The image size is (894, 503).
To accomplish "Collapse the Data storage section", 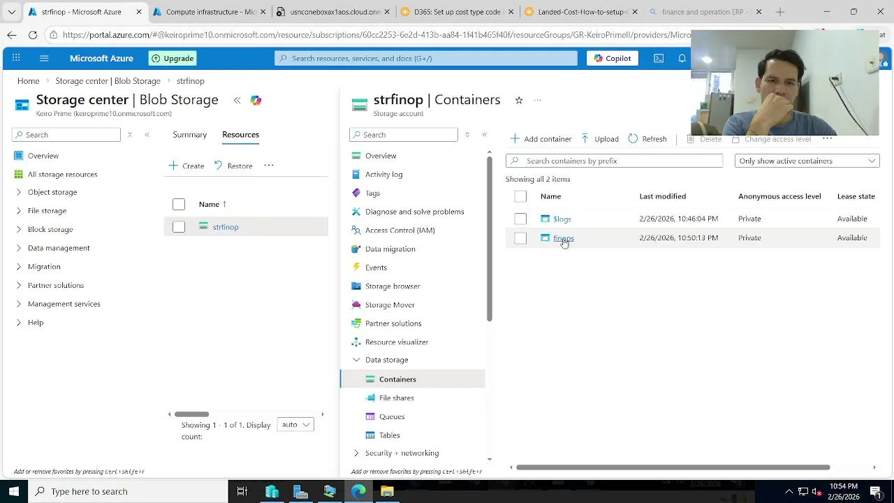I will point(356,360).
